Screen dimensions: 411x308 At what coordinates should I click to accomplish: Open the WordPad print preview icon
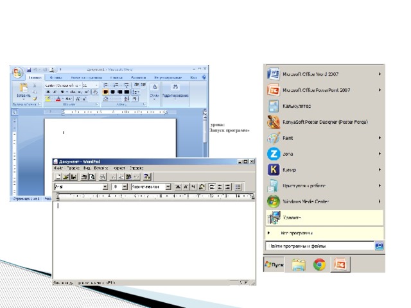(x=92, y=177)
